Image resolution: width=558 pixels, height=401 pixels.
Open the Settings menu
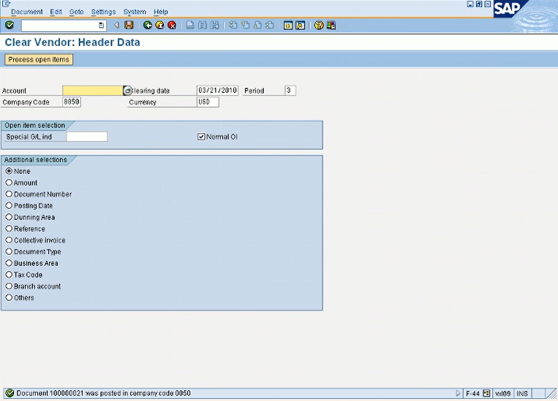104,12
